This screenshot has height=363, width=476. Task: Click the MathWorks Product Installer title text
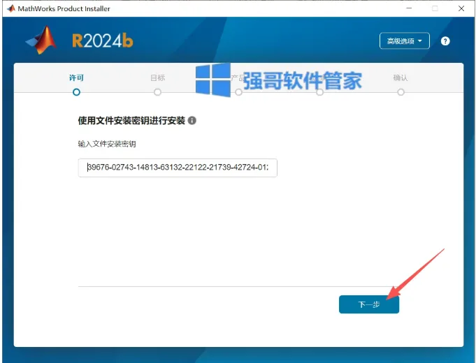click(x=64, y=9)
